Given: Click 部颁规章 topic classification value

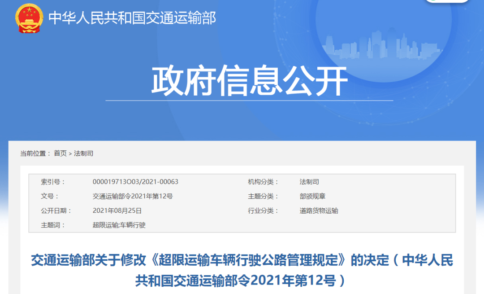Looking at the screenshot, I should 312,196.
